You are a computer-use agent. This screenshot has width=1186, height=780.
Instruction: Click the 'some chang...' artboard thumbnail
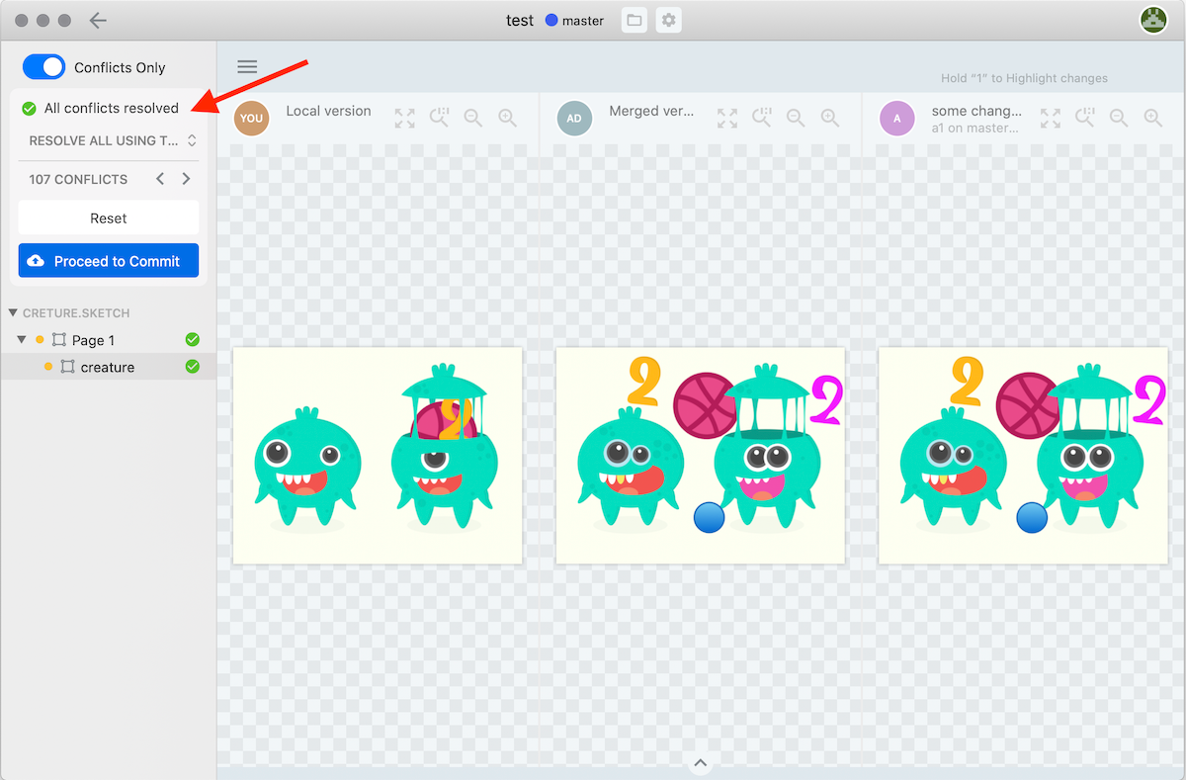(1023, 456)
